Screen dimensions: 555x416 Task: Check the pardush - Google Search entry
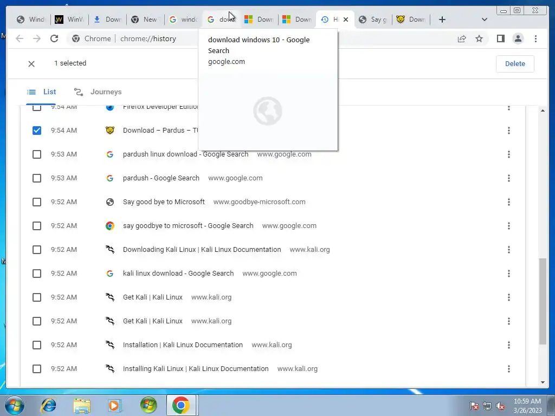tap(37, 178)
